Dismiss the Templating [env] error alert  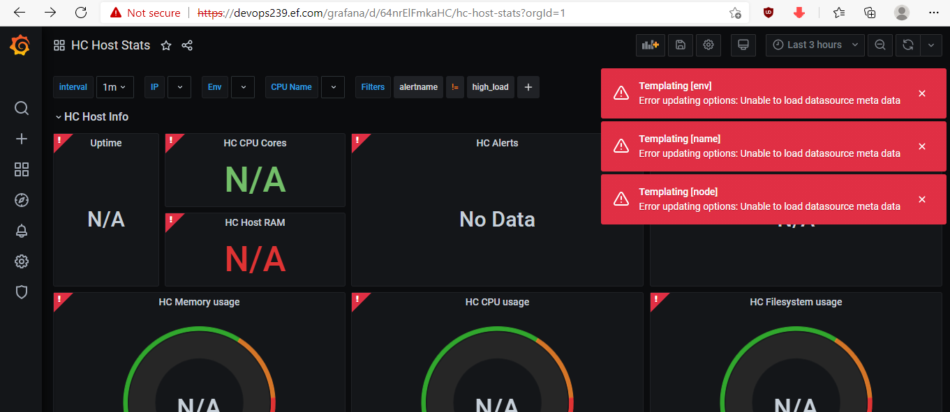(x=922, y=93)
